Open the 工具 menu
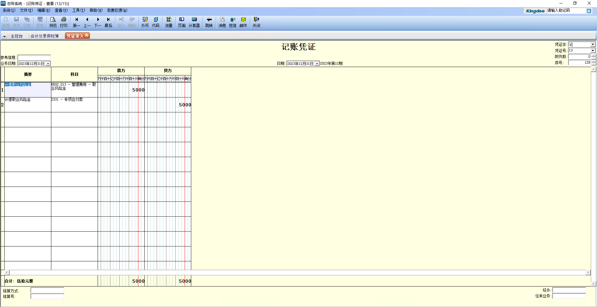This screenshot has height=307, width=597. [78, 10]
